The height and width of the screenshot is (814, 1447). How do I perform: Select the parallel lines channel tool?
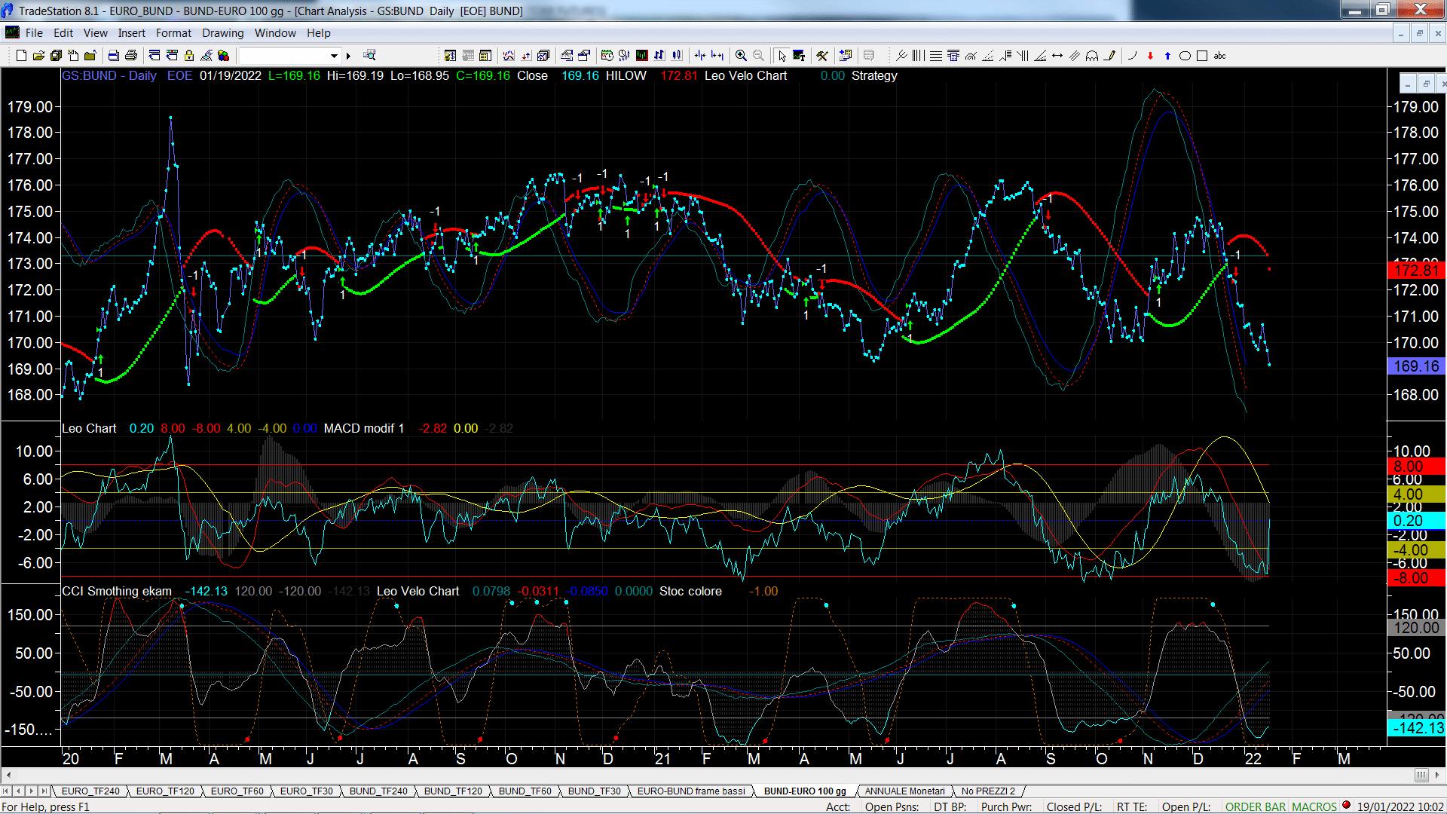[x=1075, y=55]
